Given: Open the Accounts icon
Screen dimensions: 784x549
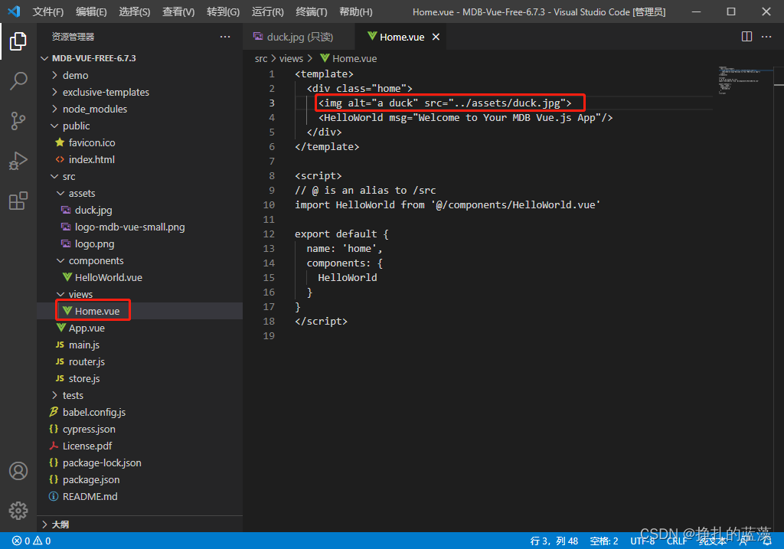Looking at the screenshot, I should 18,471.
